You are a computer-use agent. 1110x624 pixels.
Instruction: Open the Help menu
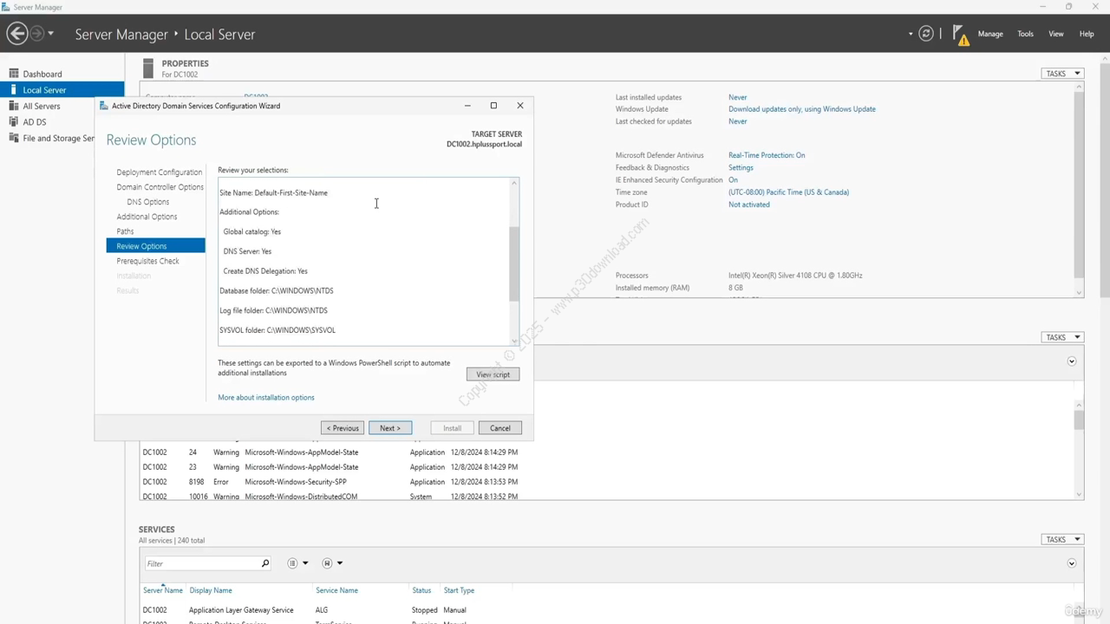(x=1086, y=34)
